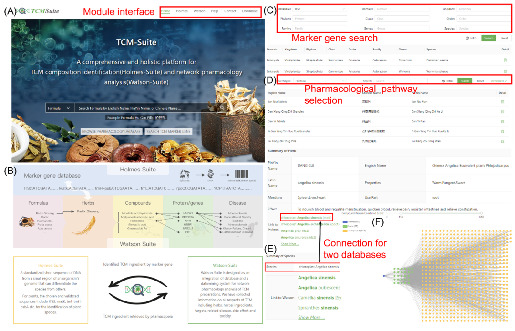The image size is (515, 331).
Task: Click the Species input field
Action: click(484, 29)
